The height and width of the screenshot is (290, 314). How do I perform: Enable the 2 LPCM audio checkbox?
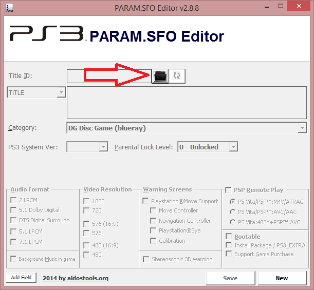[13, 200]
